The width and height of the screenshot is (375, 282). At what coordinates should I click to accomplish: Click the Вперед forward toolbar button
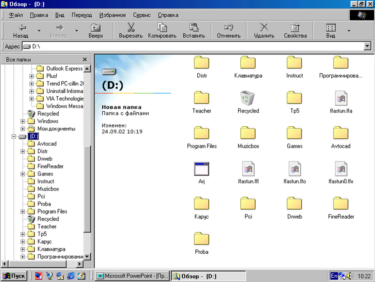pyautogui.click(x=59, y=31)
